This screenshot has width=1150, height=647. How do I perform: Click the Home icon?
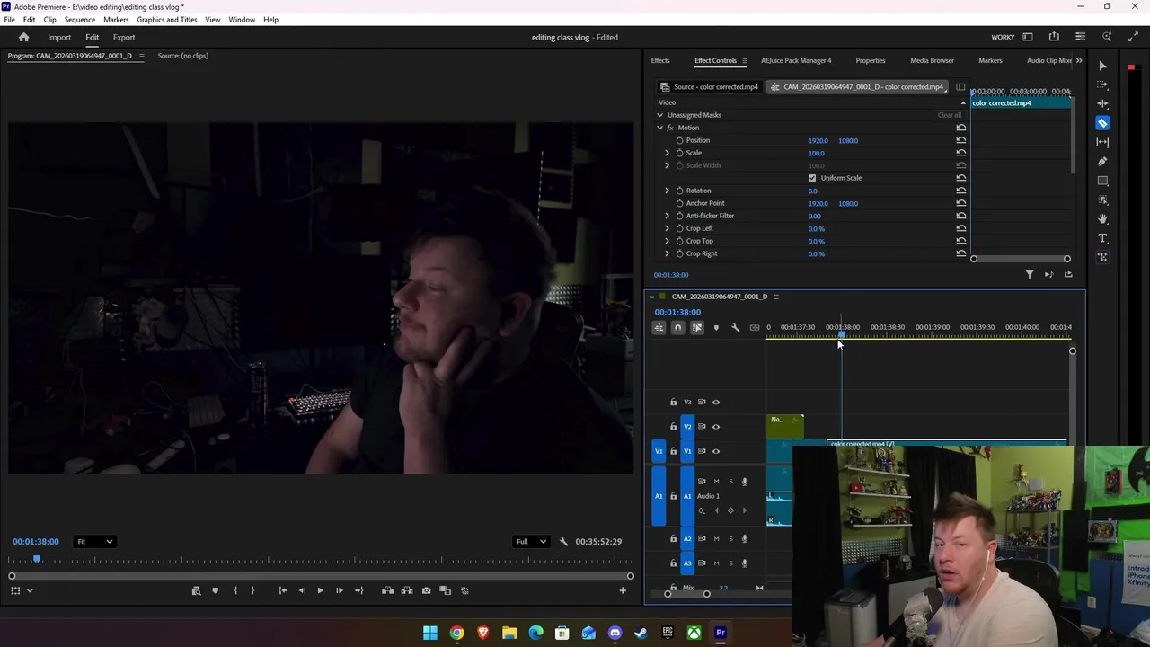coord(24,37)
